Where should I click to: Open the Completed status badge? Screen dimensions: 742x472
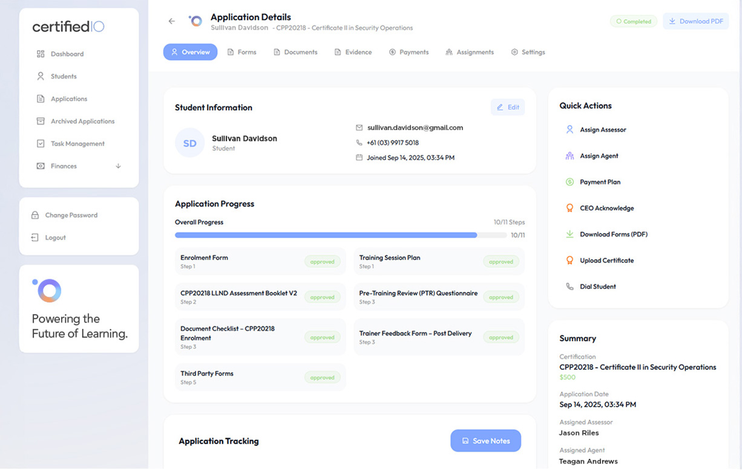click(634, 21)
